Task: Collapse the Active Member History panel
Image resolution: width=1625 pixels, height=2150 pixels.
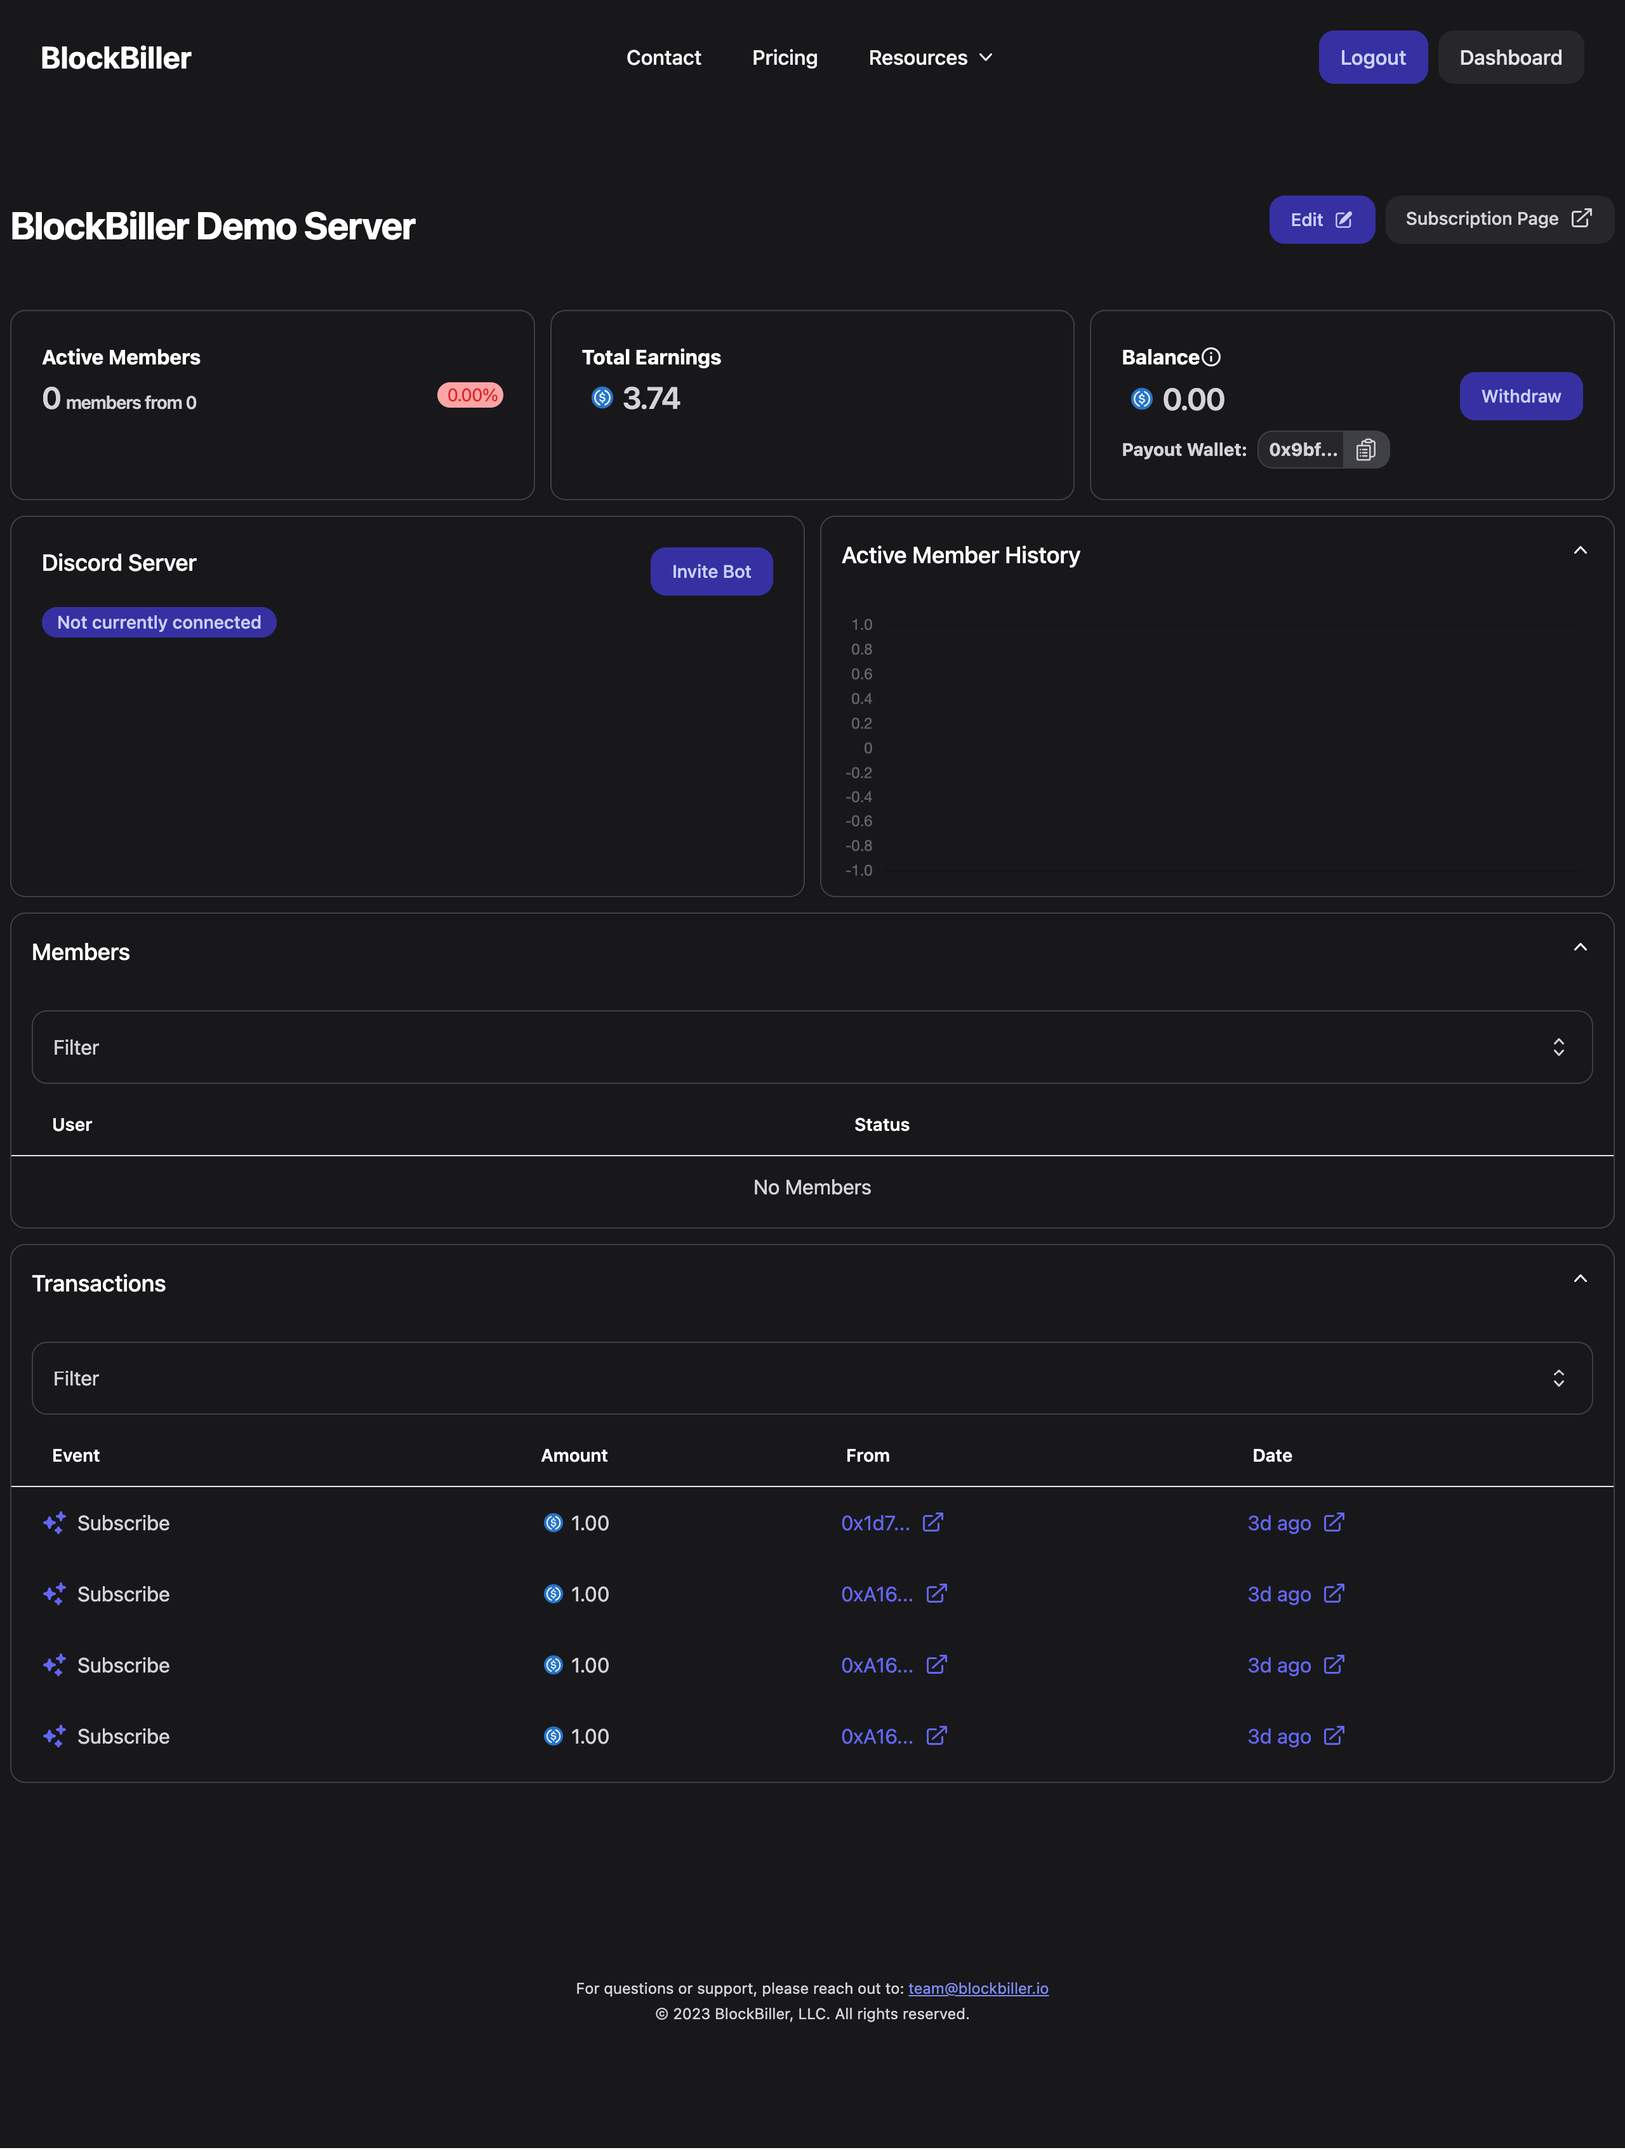Action: 1581,551
